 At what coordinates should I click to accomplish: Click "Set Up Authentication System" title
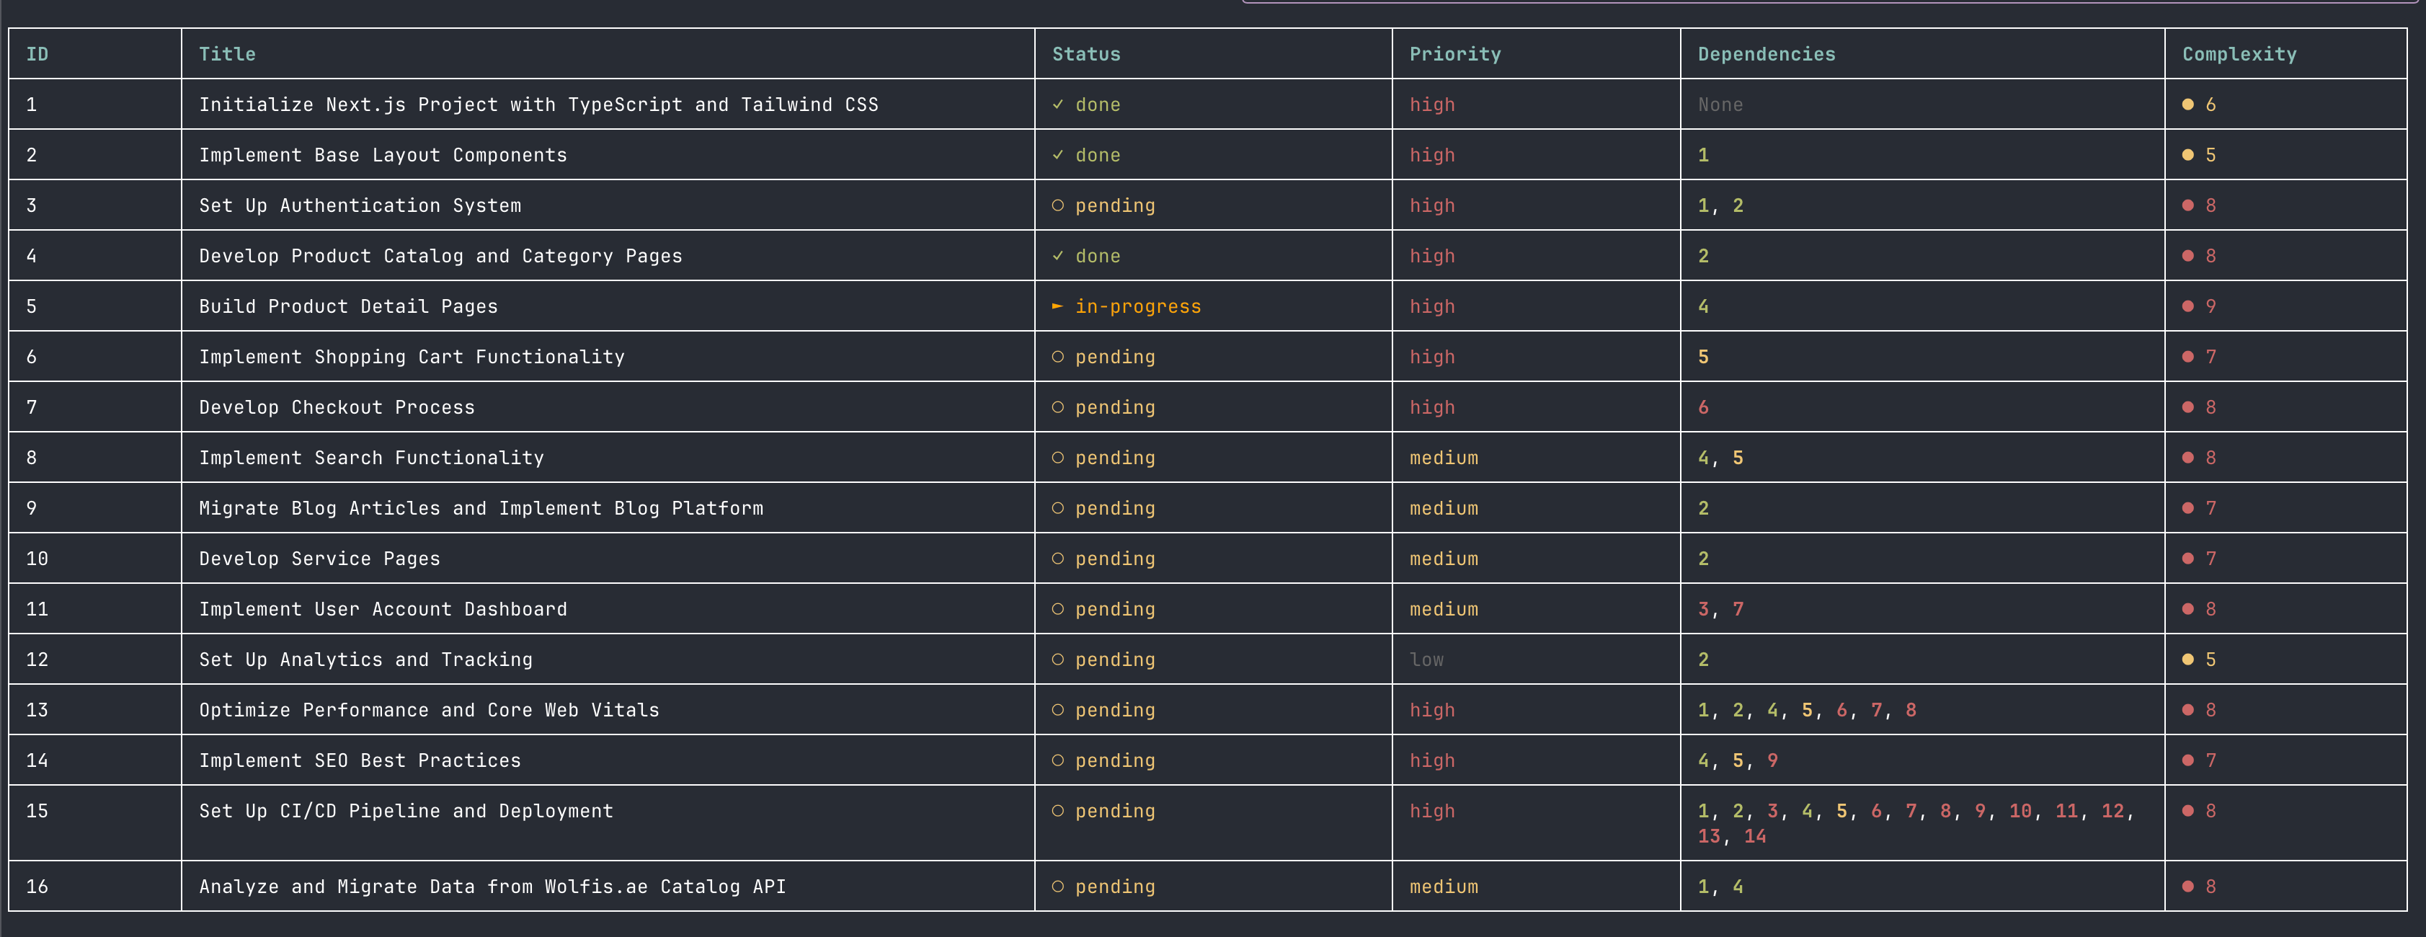pos(360,205)
